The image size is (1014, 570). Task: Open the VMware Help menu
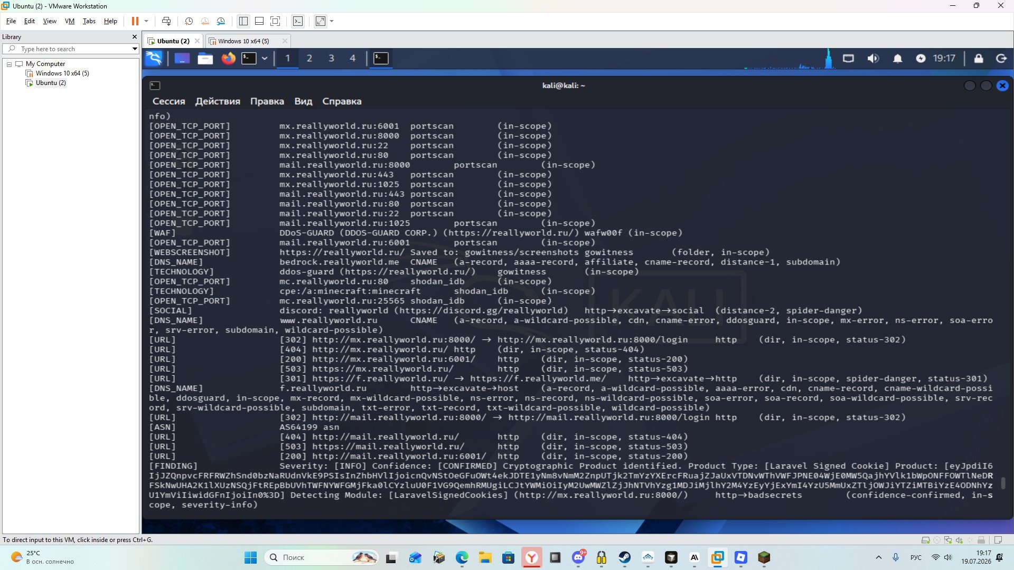(x=110, y=21)
